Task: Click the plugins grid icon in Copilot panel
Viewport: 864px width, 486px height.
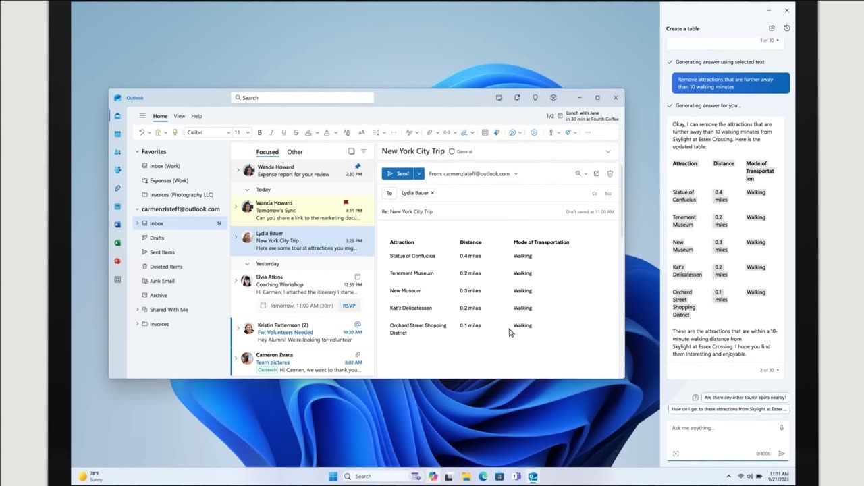Action: tap(772, 28)
